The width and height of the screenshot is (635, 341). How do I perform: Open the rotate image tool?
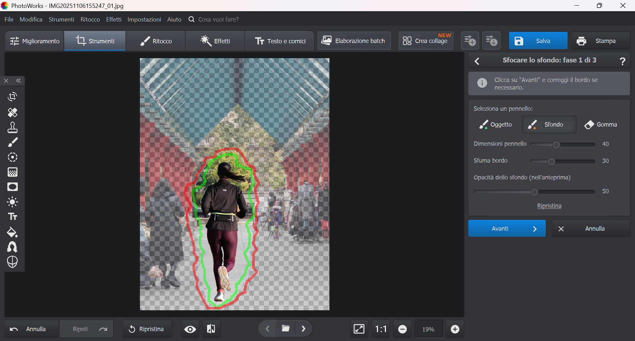coord(13,97)
